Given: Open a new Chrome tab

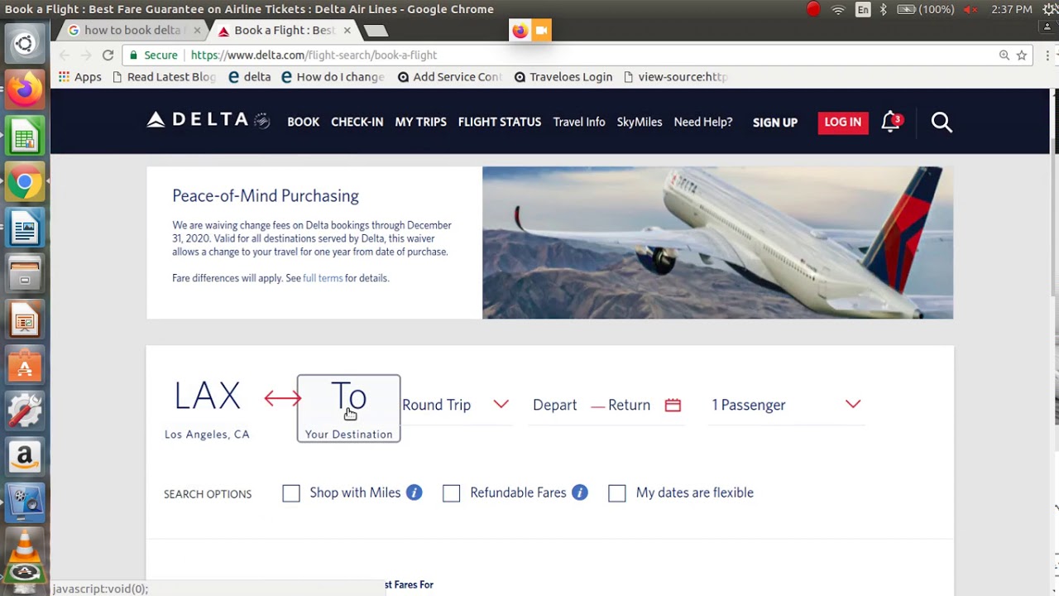Looking at the screenshot, I should (x=375, y=31).
